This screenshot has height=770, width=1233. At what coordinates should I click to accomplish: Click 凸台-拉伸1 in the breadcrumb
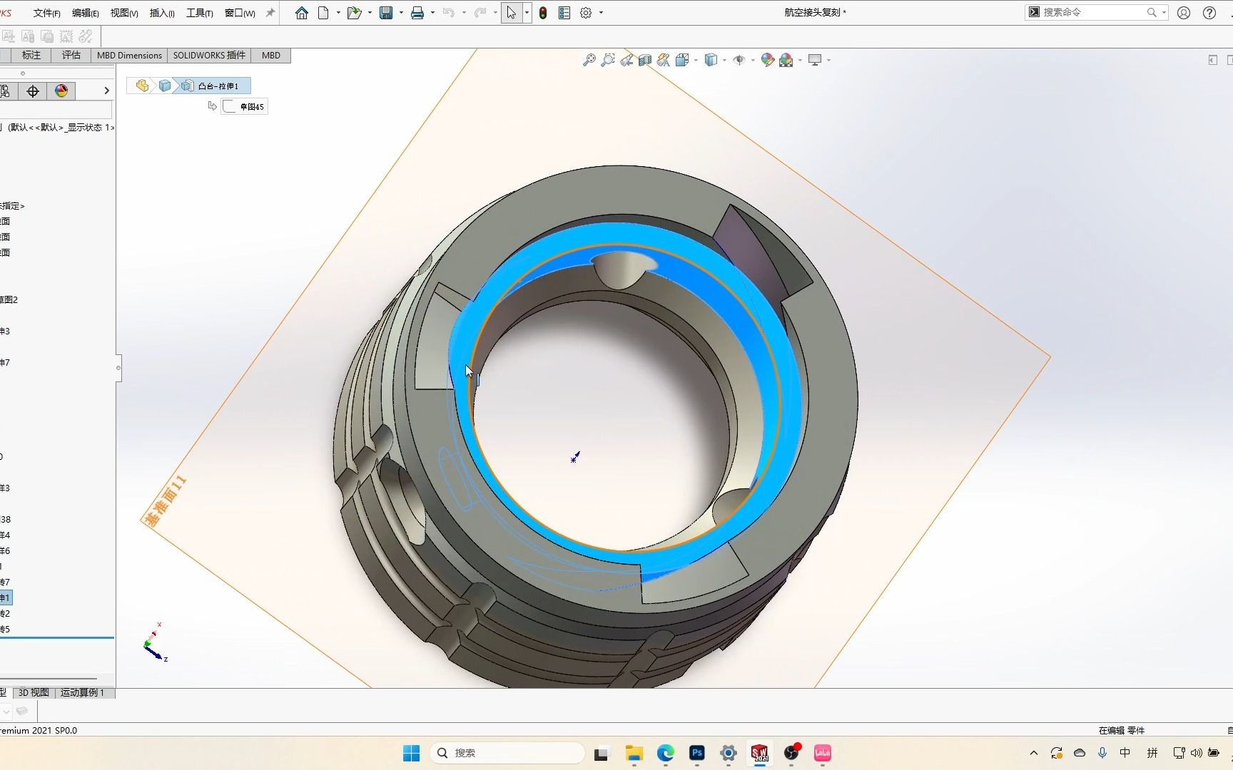point(216,86)
